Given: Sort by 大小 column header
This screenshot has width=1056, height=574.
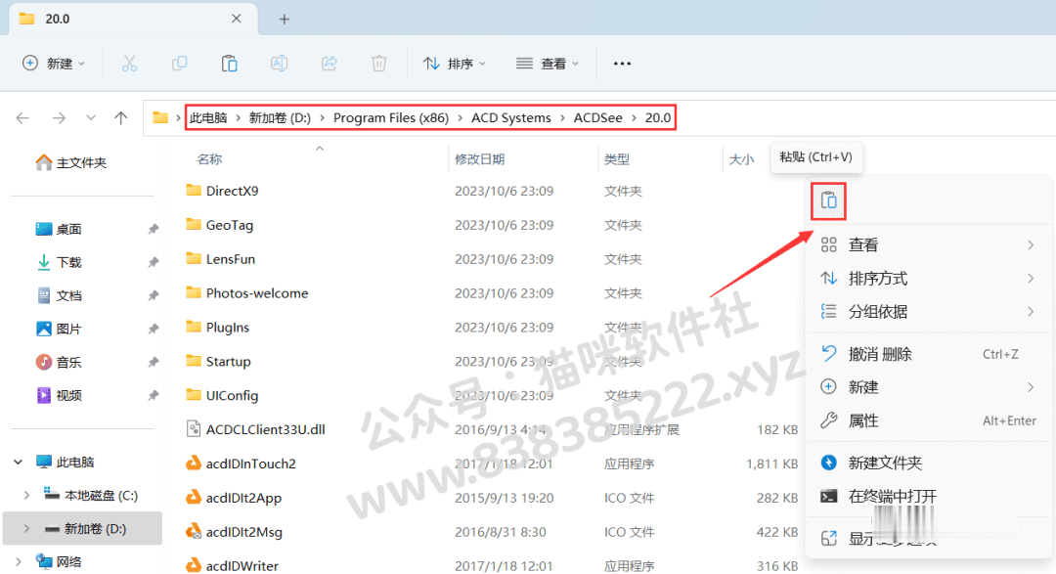Looking at the screenshot, I should pyautogui.click(x=741, y=159).
